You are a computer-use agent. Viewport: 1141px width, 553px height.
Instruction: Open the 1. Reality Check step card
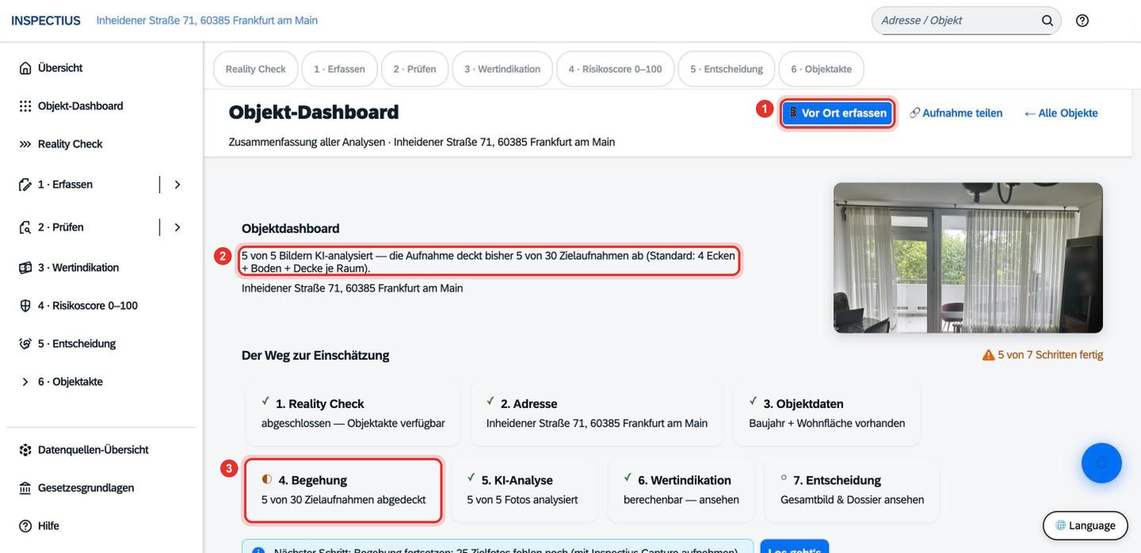[353, 413]
